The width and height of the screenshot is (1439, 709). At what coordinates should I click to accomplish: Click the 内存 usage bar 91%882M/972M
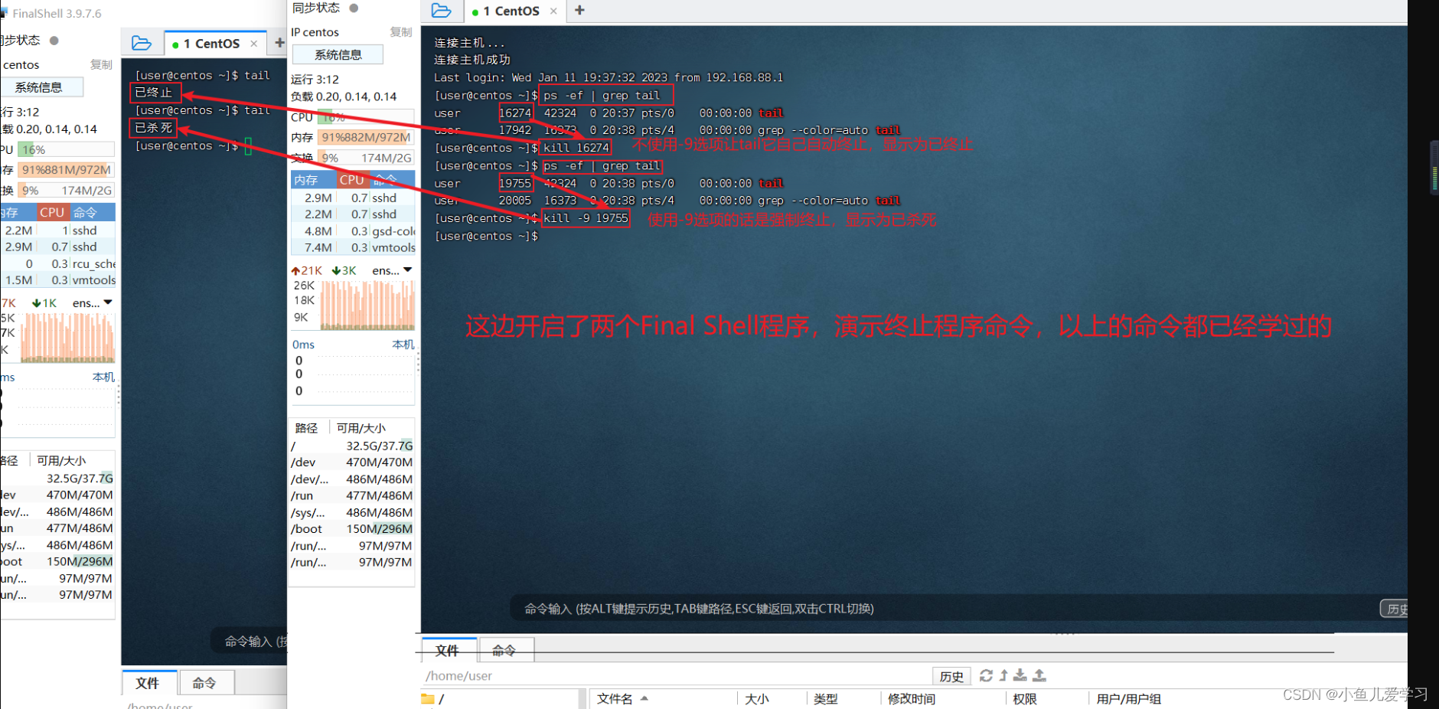pyautogui.click(x=366, y=137)
